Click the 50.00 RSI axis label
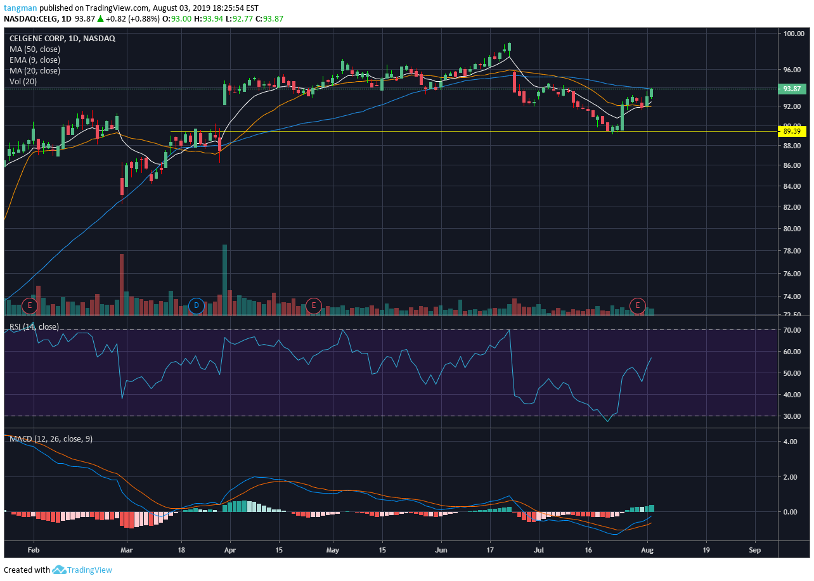 point(793,373)
